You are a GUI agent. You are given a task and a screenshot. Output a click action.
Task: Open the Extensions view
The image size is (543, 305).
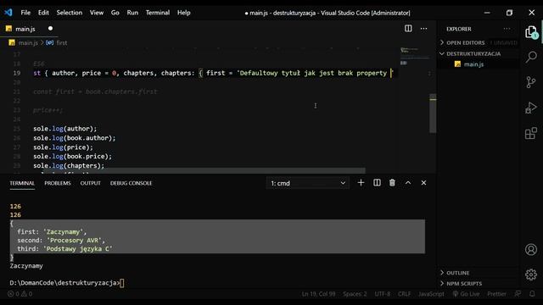point(531,133)
